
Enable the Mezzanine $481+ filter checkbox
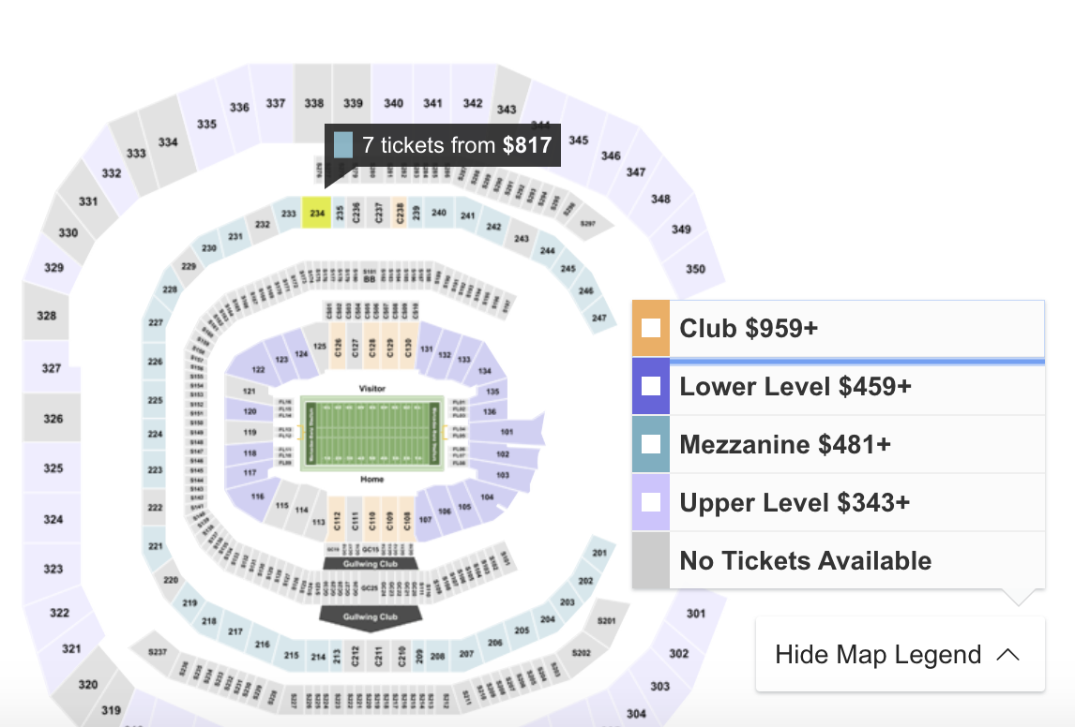(x=651, y=444)
